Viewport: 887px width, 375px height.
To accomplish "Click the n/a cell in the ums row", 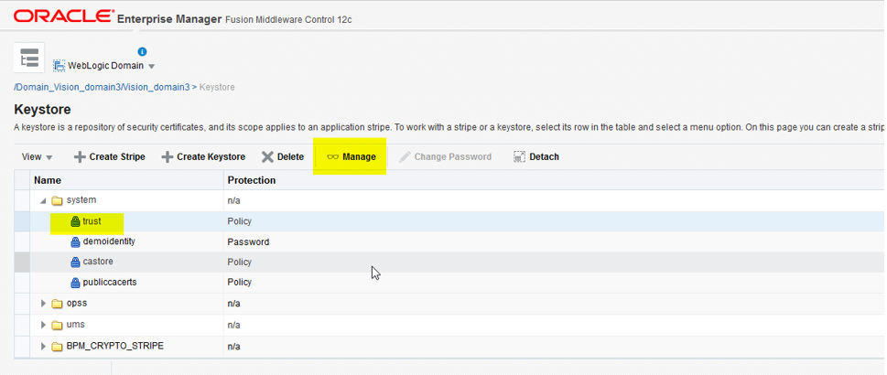I will tap(233, 325).
